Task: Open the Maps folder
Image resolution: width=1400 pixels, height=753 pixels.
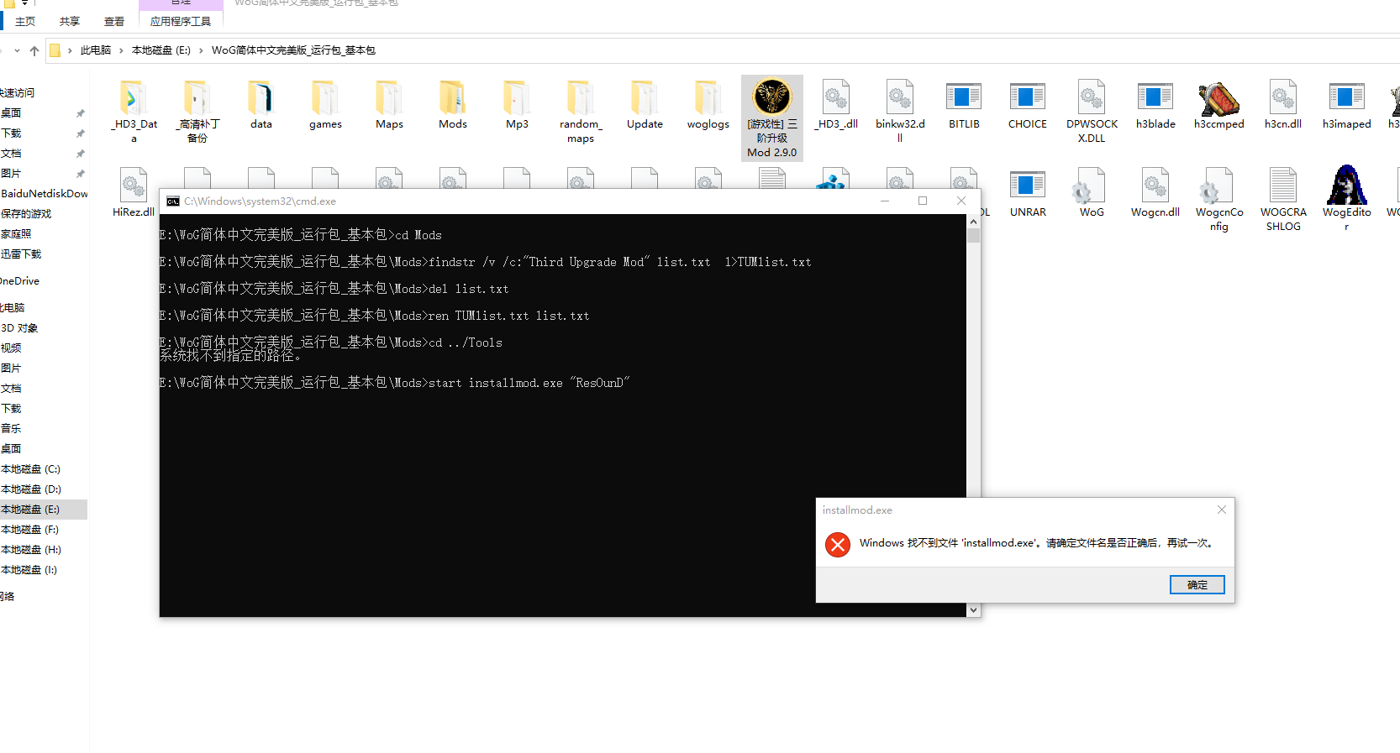Action: pyautogui.click(x=389, y=105)
